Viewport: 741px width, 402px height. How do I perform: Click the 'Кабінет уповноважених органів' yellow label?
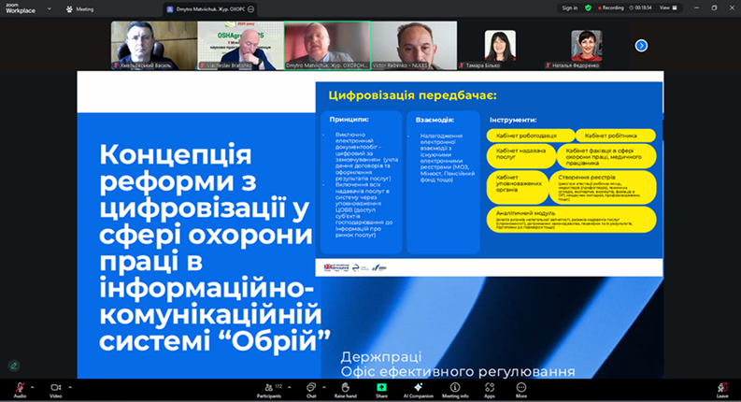pyautogui.click(x=519, y=188)
